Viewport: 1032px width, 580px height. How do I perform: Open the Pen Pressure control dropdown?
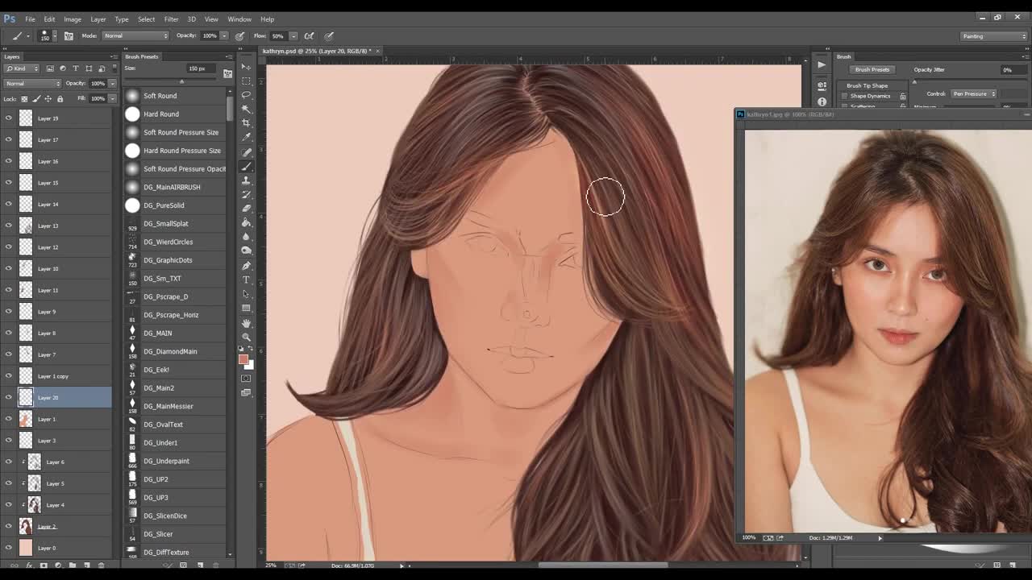[973, 93]
